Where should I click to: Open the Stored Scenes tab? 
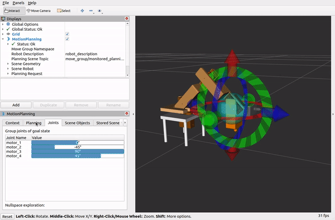coord(108,123)
